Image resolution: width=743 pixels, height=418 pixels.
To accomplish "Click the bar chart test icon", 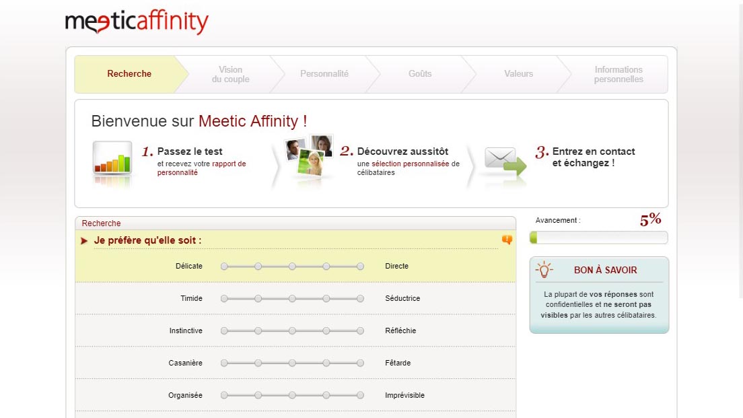I will coord(112,159).
